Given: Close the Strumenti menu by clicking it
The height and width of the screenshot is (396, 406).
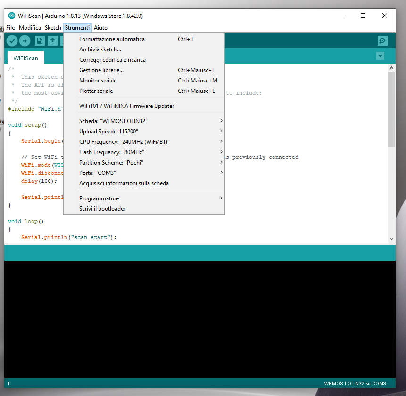Looking at the screenshot, I should [x=77, y=28].
